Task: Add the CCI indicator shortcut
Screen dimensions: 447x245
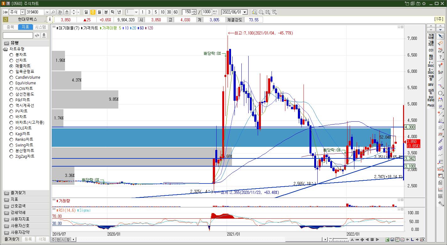Action: (431, 50)
